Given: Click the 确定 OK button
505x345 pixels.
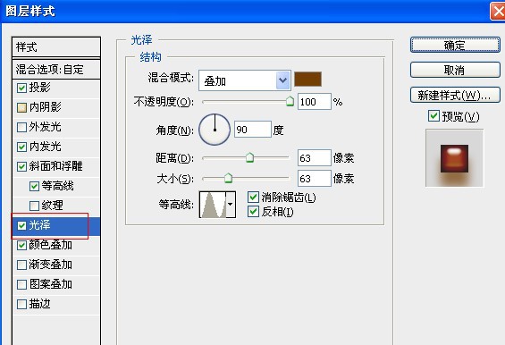Looking at the screenshot, I should tap(455, 45).
